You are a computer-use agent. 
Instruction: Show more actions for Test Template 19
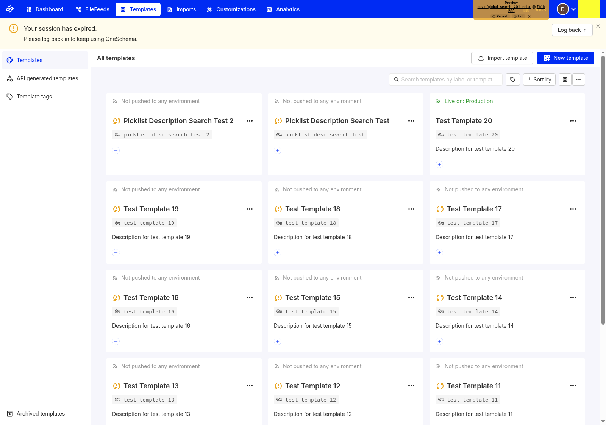250,209
